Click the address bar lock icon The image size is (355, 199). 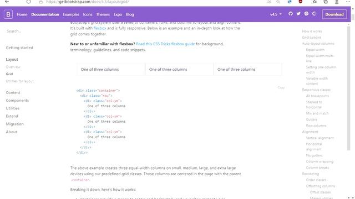pyautogui.click(x=40, y=2)
